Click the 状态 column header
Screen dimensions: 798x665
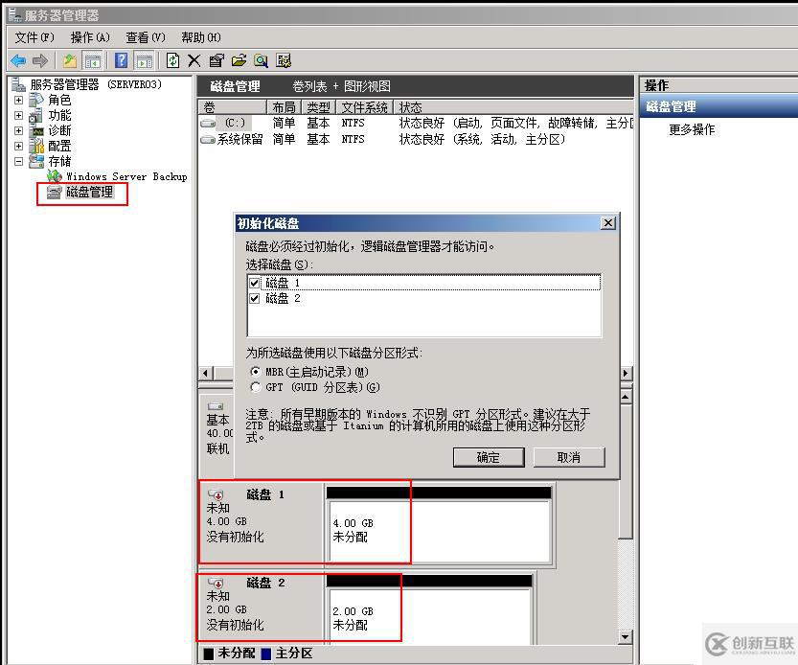point(513,107)
